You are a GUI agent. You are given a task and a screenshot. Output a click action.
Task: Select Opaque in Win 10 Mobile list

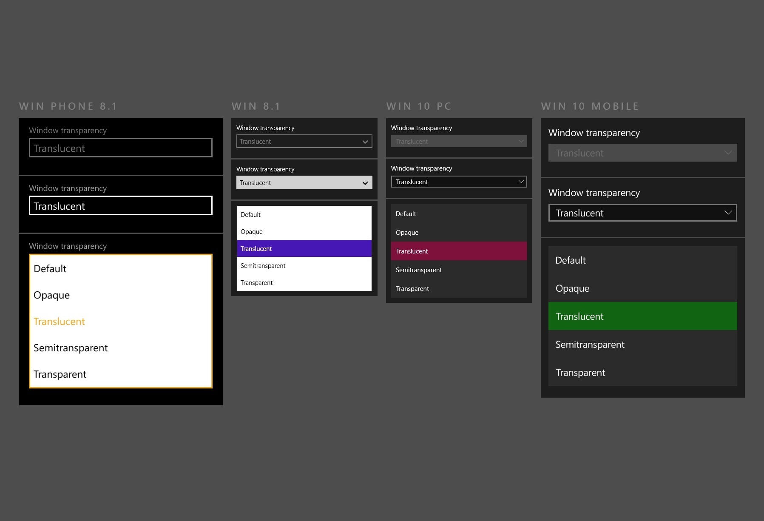click(643, 288)
